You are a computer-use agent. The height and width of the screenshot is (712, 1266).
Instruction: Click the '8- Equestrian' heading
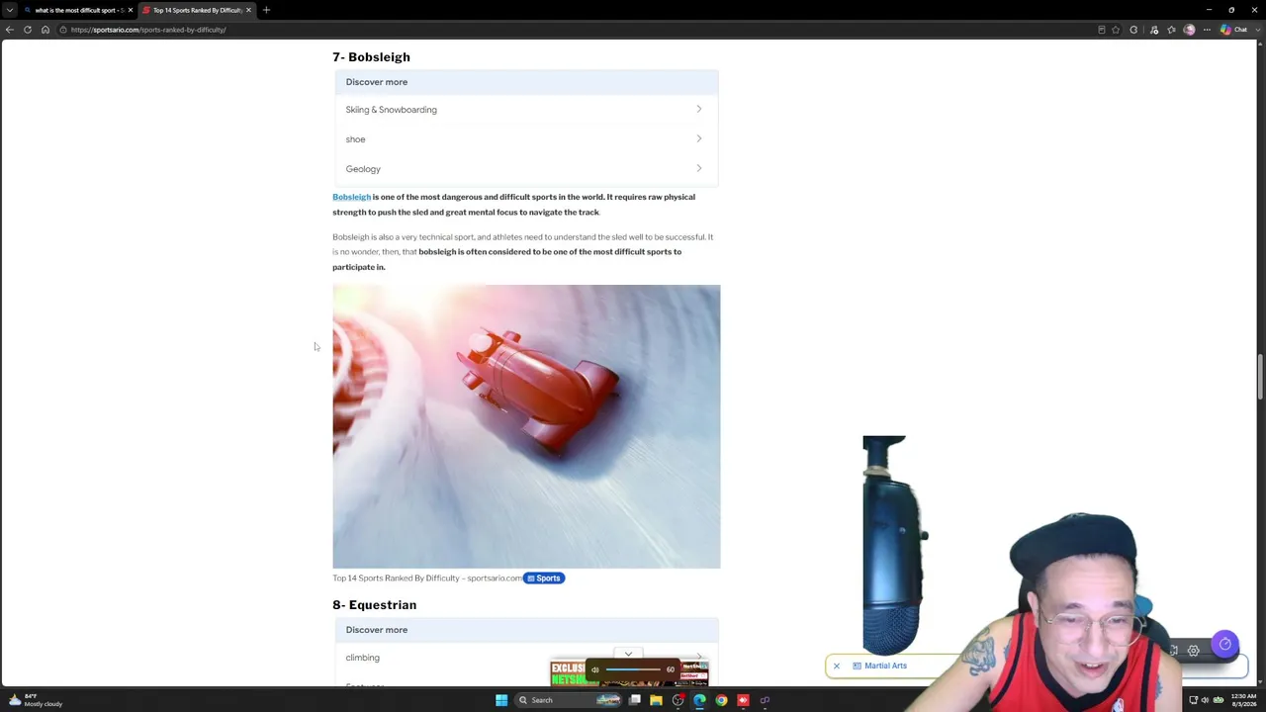374,605
